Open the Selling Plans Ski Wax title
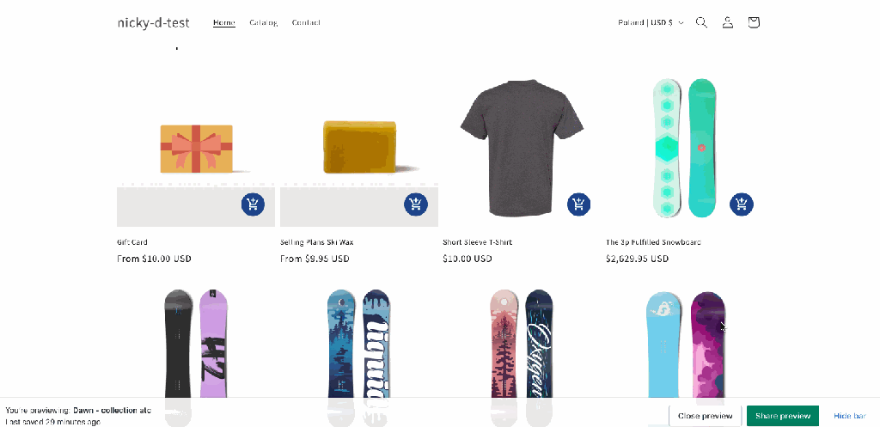Screen dimensions: 880x427 click(x=318, y=242)
